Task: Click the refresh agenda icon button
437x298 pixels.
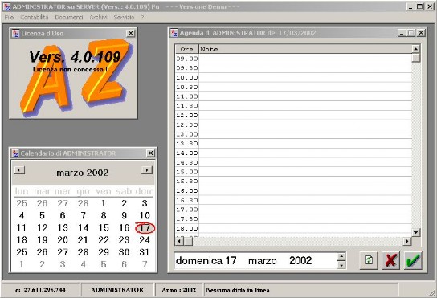Action: coord(369,260)
